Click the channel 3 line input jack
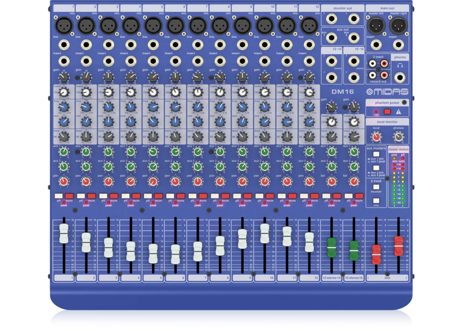The height and width of the screenshot is (331, 463). (108, 45)
